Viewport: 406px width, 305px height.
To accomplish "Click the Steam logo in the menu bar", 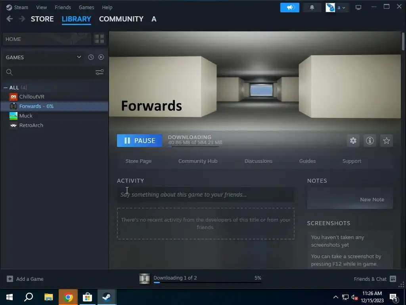I will click(x=9, y=7).
